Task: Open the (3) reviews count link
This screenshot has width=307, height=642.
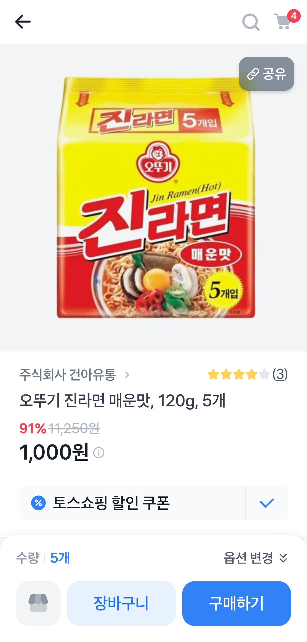Action: click(x=280, y=374)
